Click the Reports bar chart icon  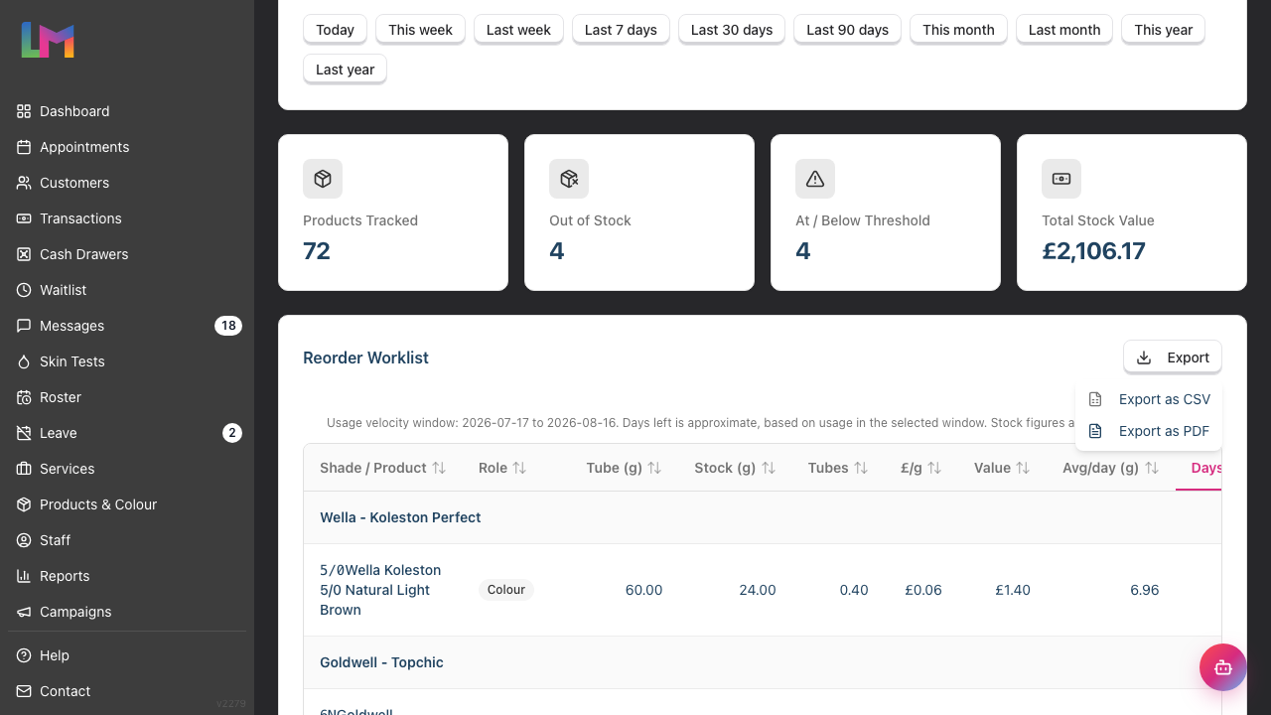pos(24,576)
